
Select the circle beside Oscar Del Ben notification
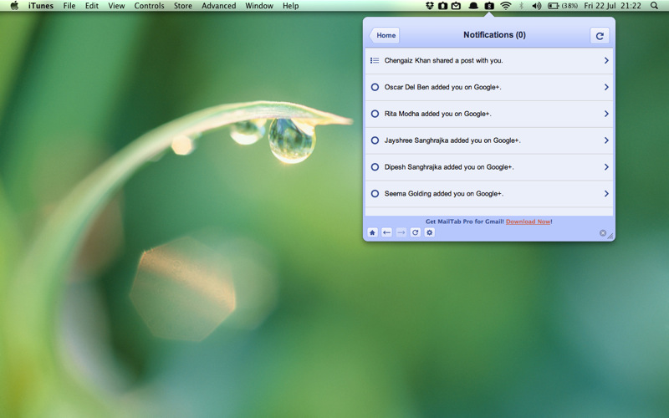[x=375, y=87]
